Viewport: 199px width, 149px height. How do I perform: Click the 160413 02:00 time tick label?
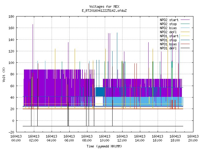[x=34, y=138]
